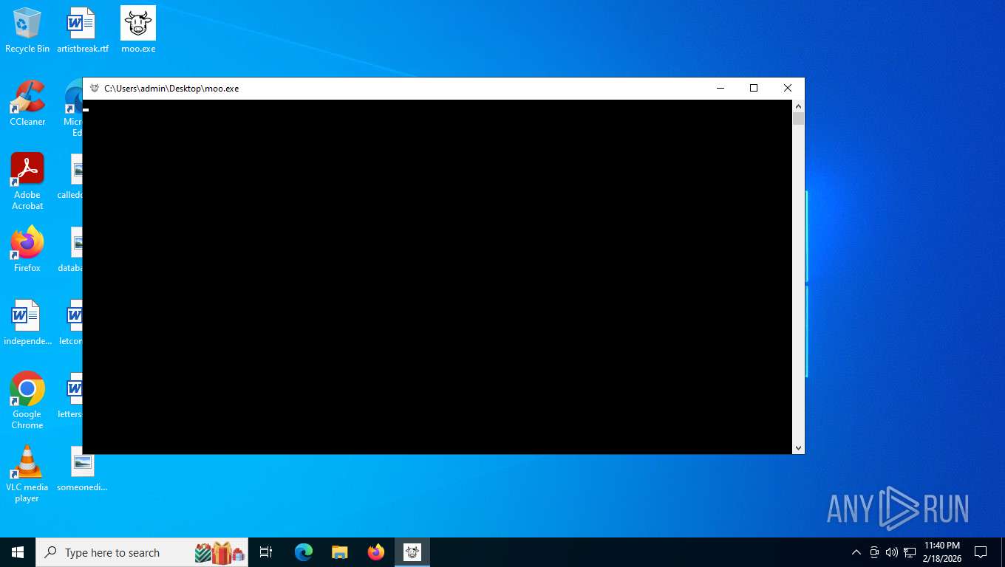The width and height of the screenshot is (1005, 567).
Task: Click console scrollbar down arrow
Action: click(798, 448)
